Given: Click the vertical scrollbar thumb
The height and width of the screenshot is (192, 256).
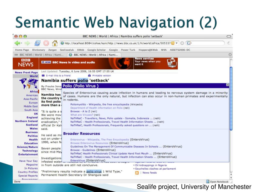Looking at the screenshot, I should tap(231, 98).
